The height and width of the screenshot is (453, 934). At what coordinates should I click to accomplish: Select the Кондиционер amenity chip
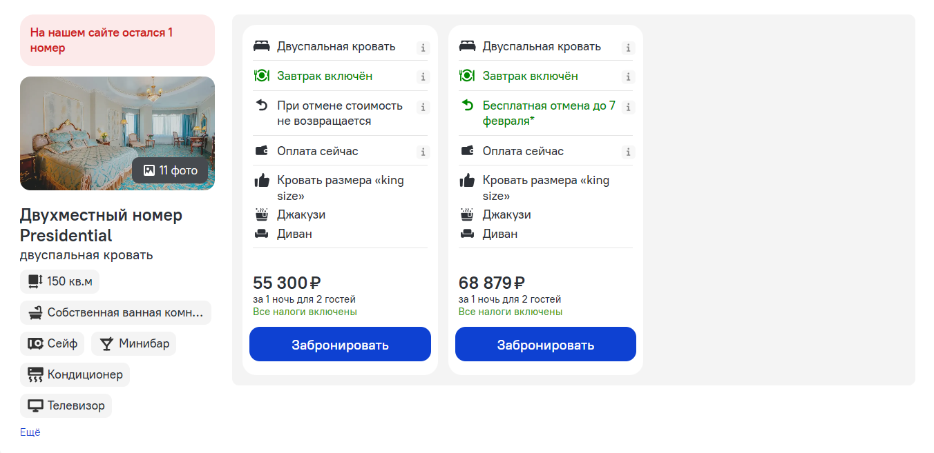pyautogui.click(x=75, y=374)
